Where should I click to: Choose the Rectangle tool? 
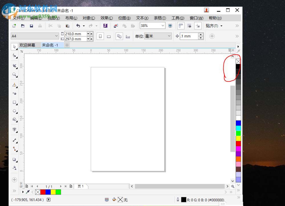[x=14, y=102]
